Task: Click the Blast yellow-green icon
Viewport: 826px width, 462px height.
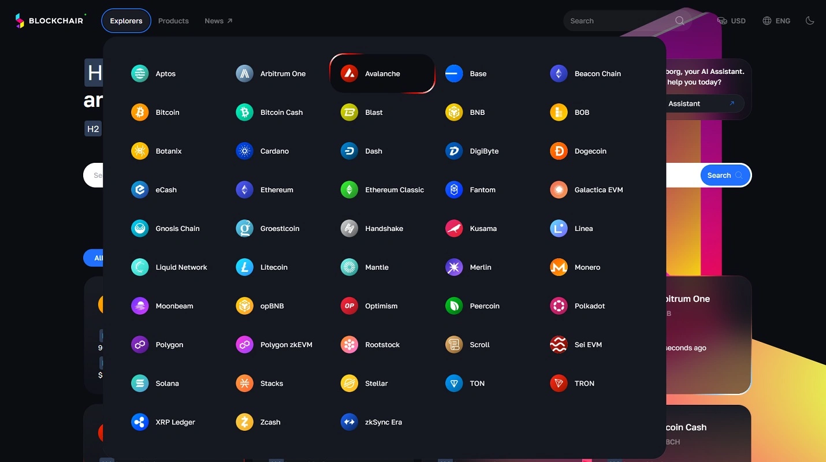Action: (x=349, y=112)
